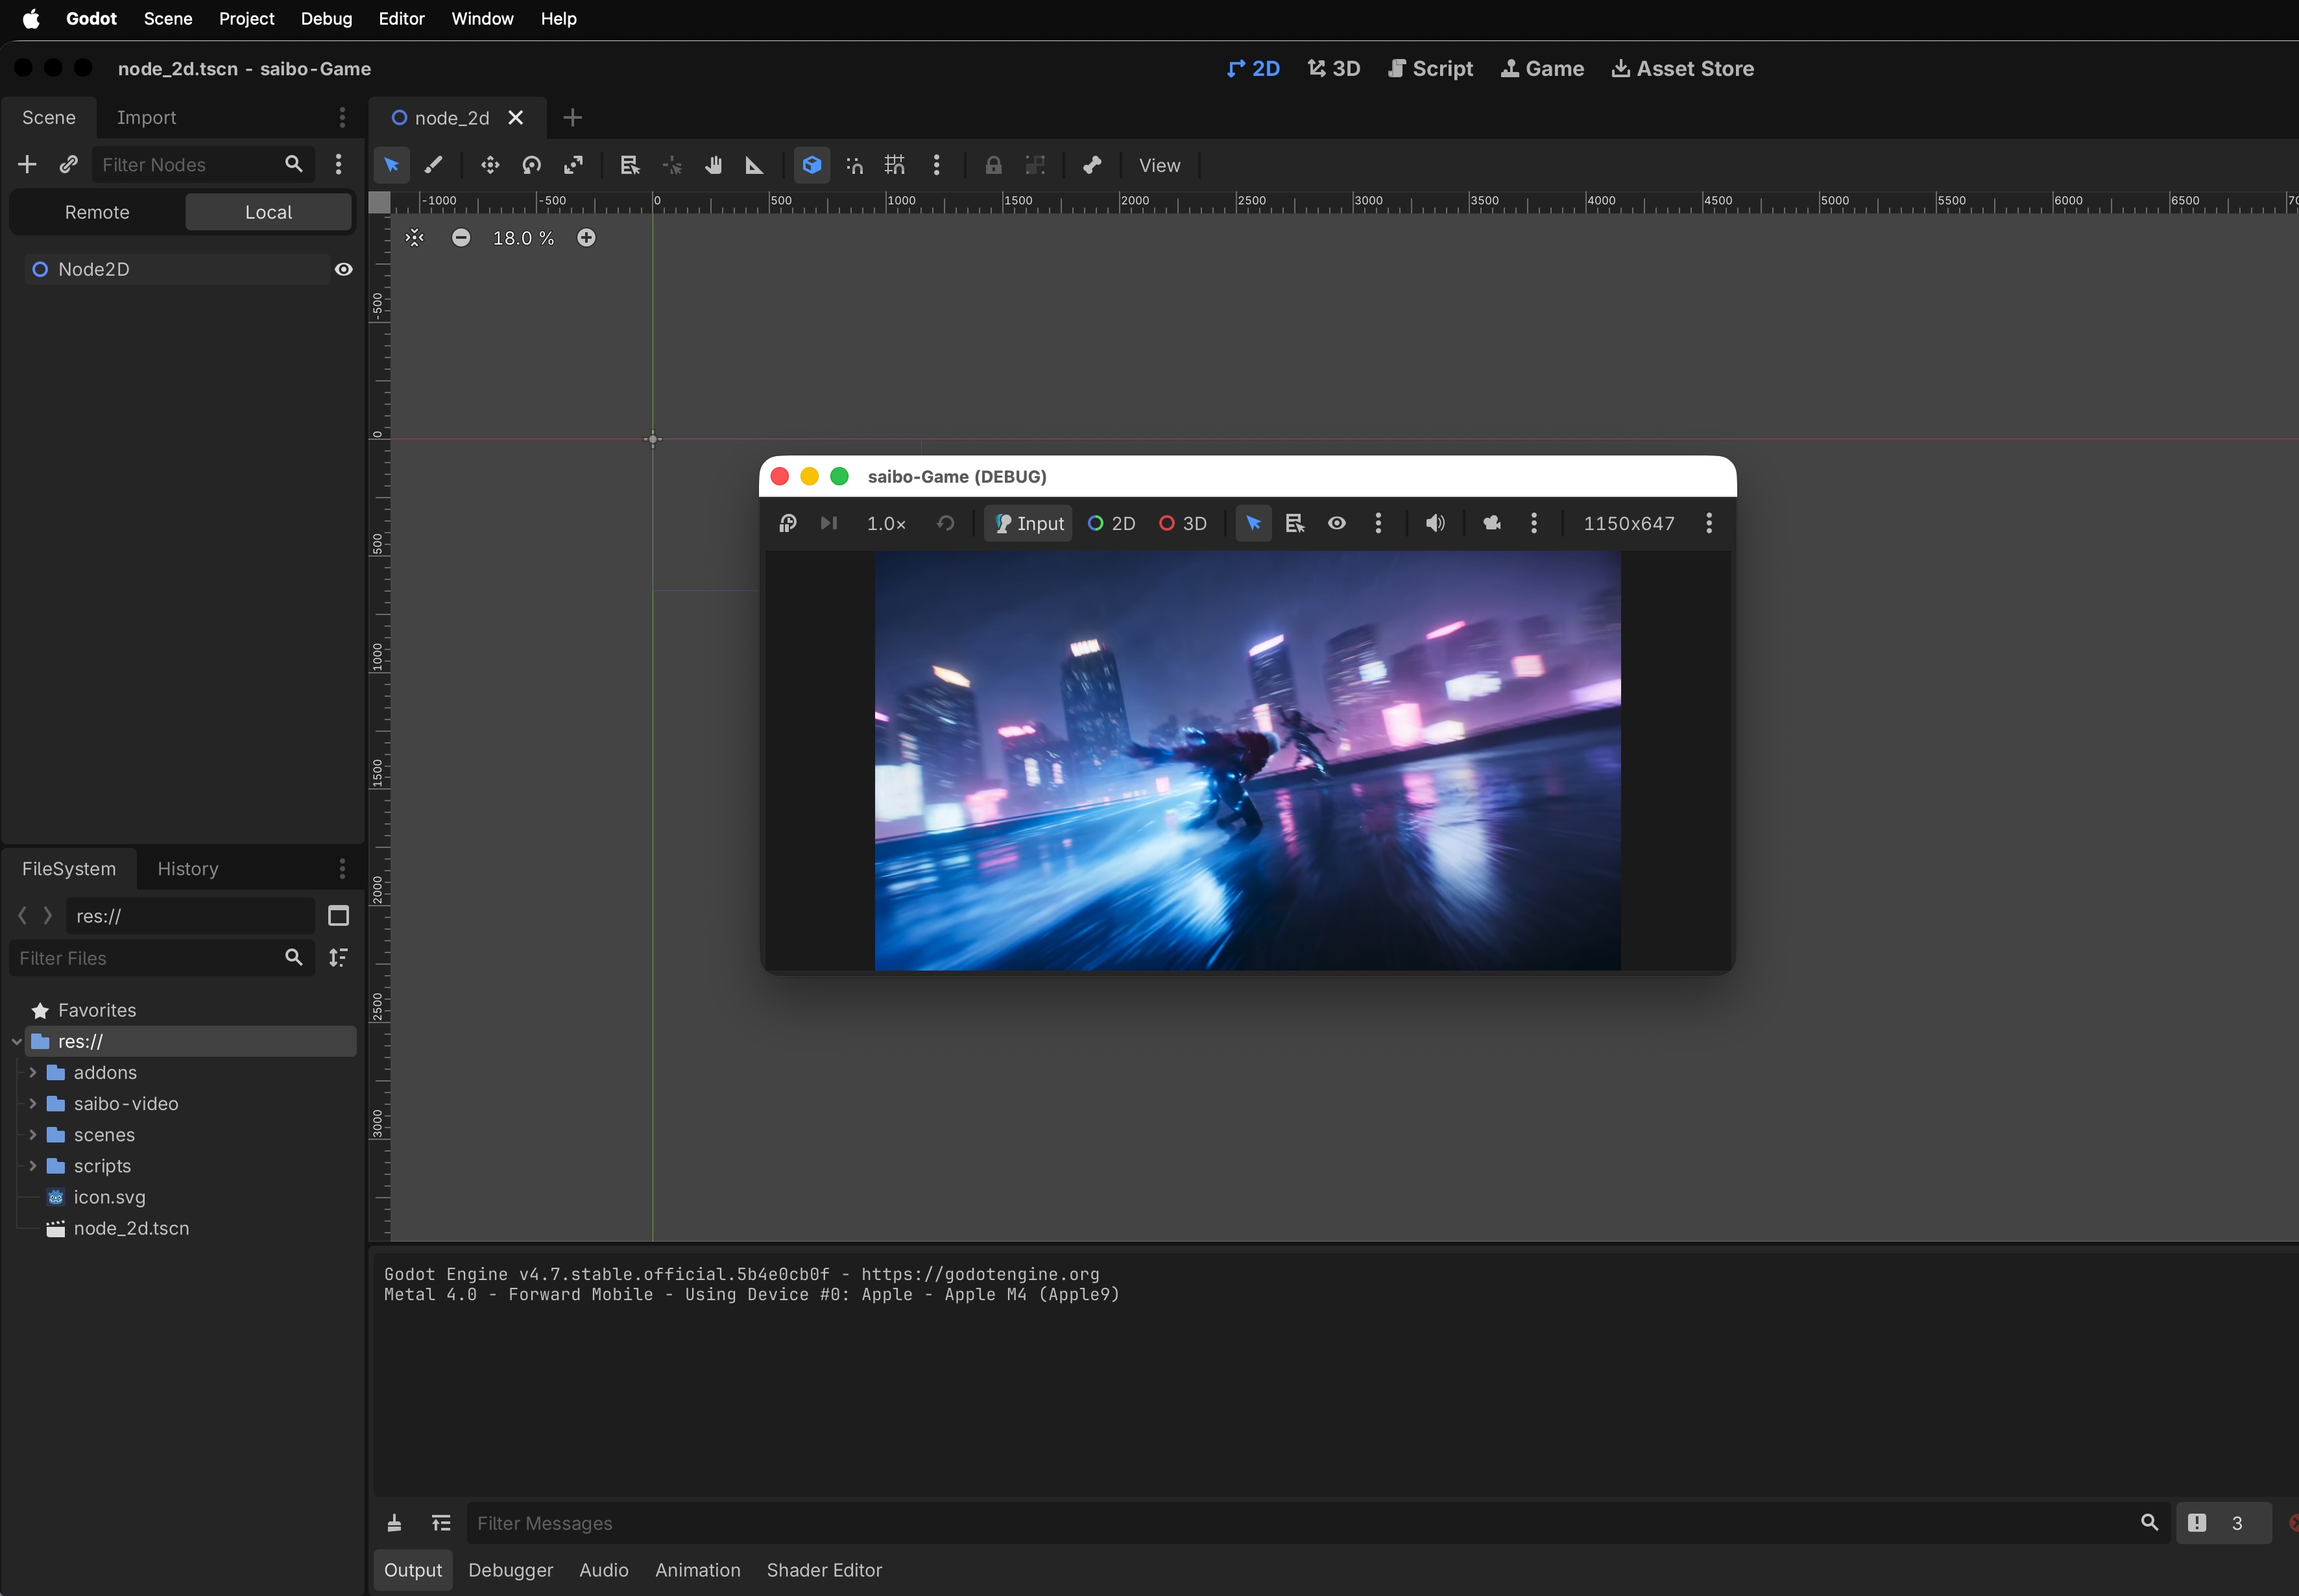Click the FileSystem sort files icon
The image size is (2299, 1596).
[339, 958]
